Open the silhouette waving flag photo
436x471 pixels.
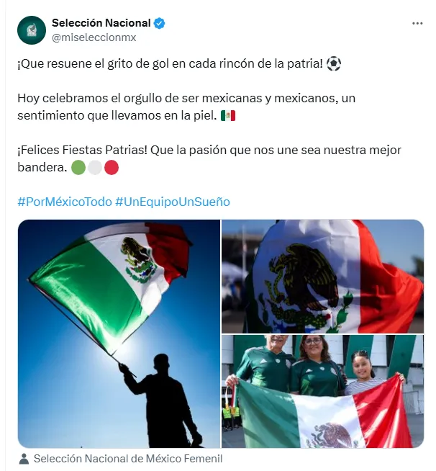119,333
